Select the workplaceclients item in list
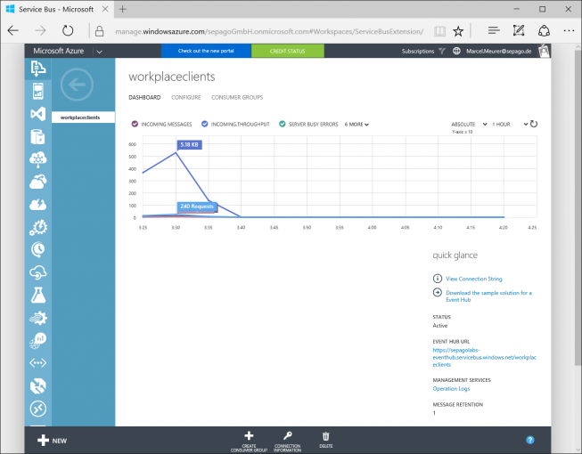Screen dimensions: 582x454 point(83,118)
